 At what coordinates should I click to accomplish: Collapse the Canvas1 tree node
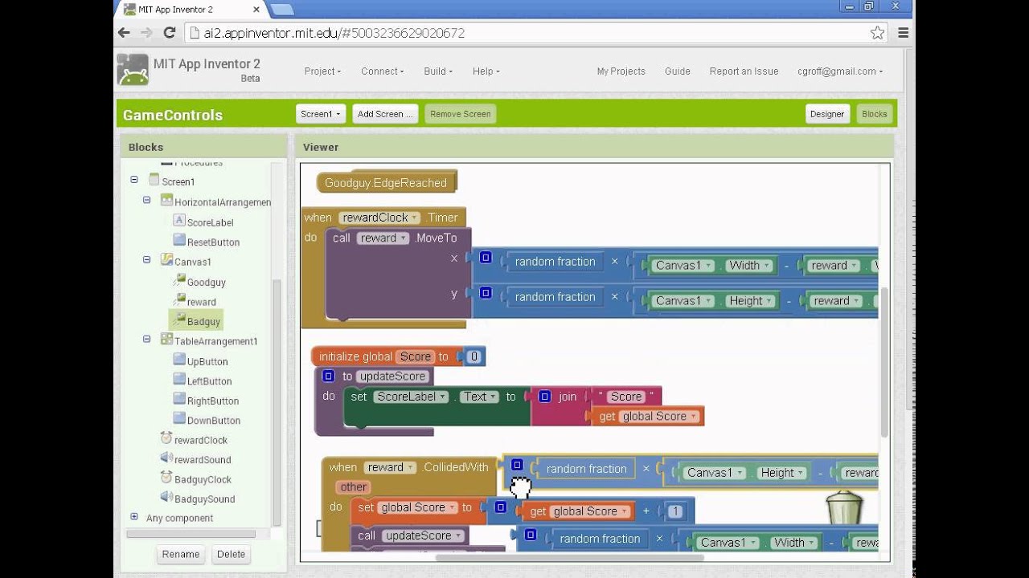147,259
